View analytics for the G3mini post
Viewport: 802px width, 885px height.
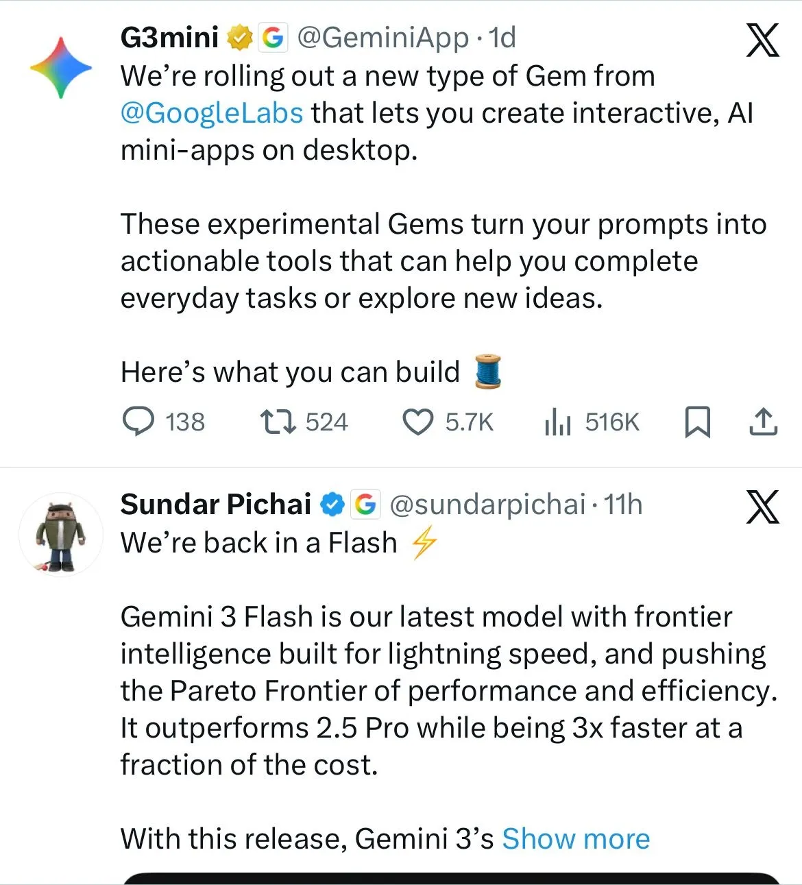557,422
